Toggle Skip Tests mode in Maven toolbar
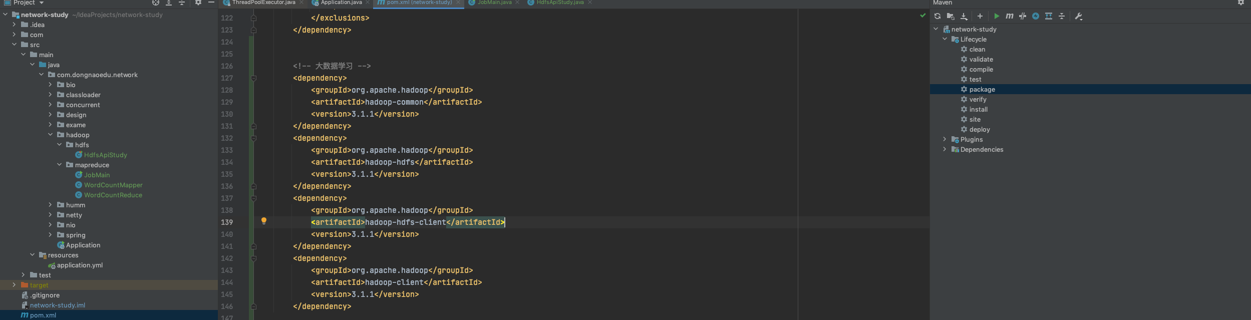 click(1023, 16)
